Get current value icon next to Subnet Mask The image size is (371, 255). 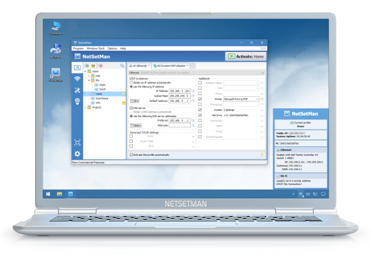point(193,96)
